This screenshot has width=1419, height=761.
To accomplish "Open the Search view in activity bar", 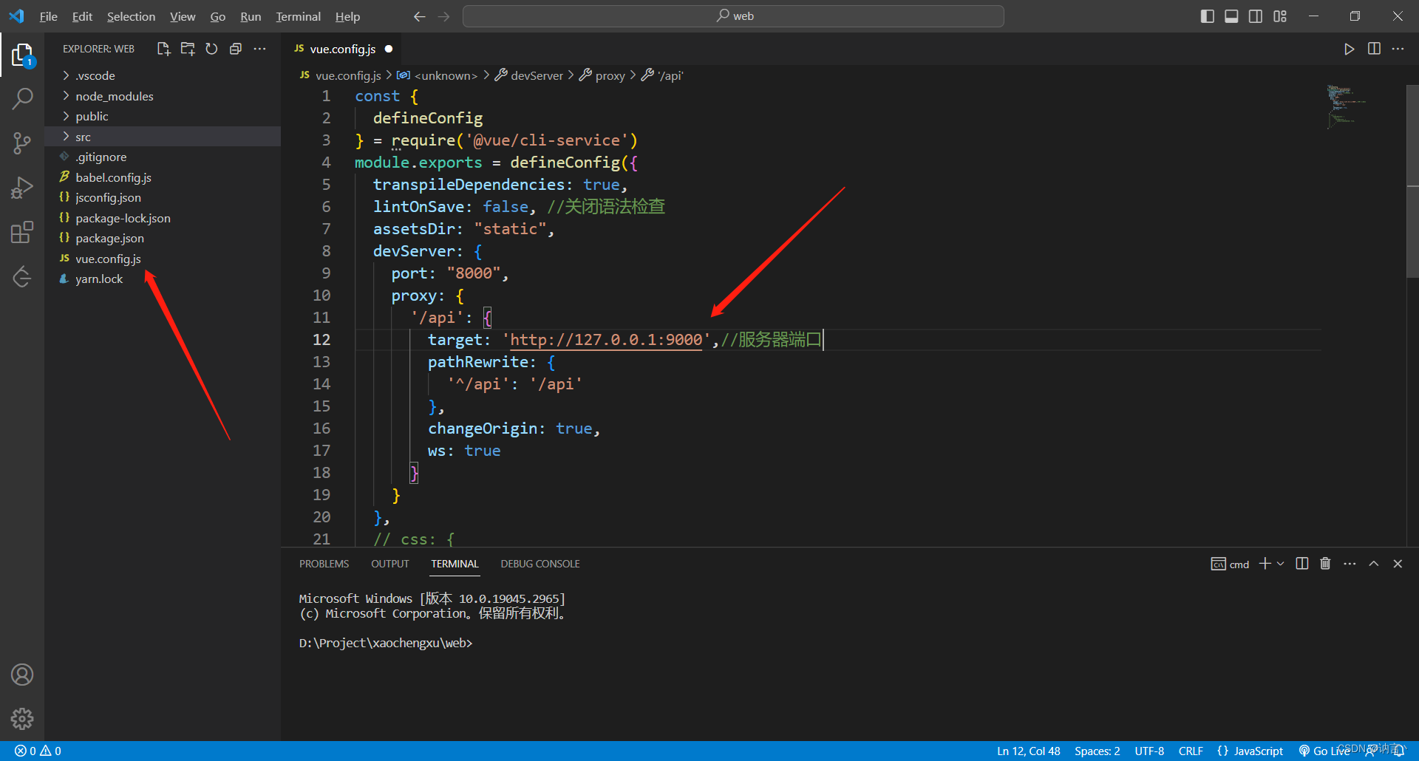I will [22, 98].
